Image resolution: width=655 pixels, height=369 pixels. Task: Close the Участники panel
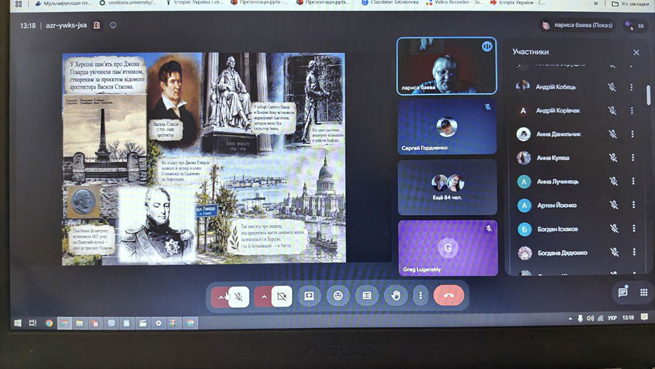tap(636, 52)
